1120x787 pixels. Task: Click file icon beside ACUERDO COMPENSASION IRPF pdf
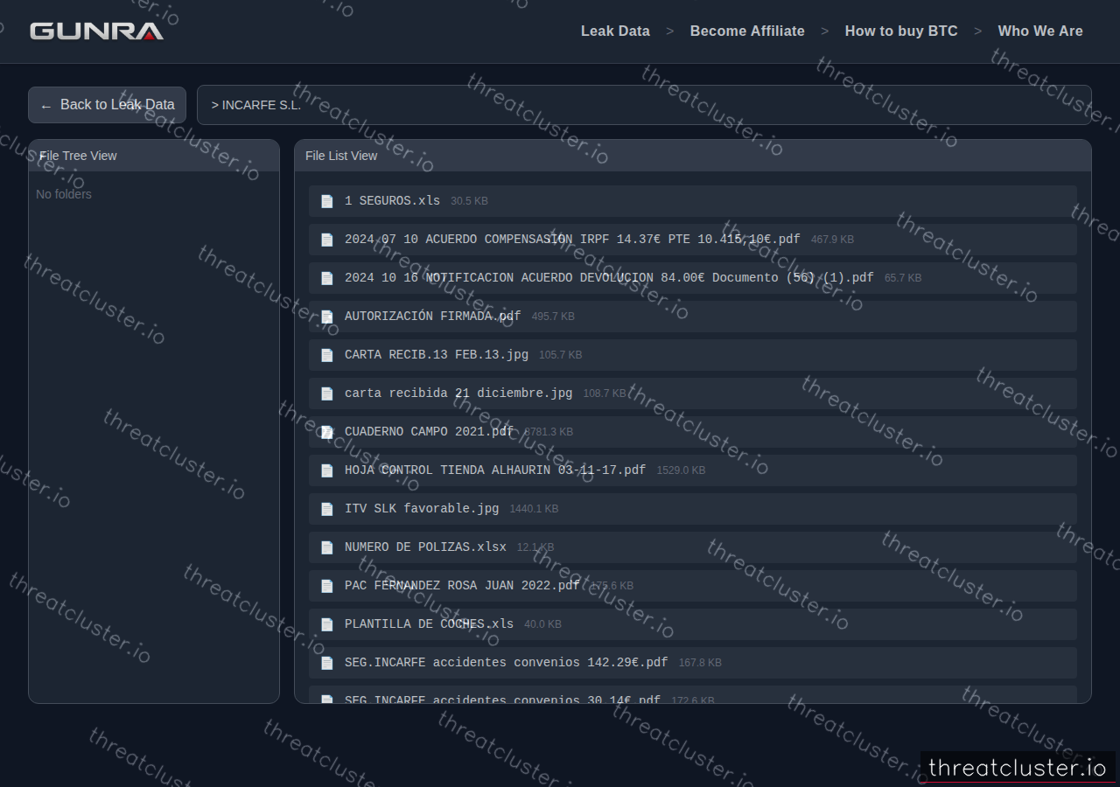327,240
